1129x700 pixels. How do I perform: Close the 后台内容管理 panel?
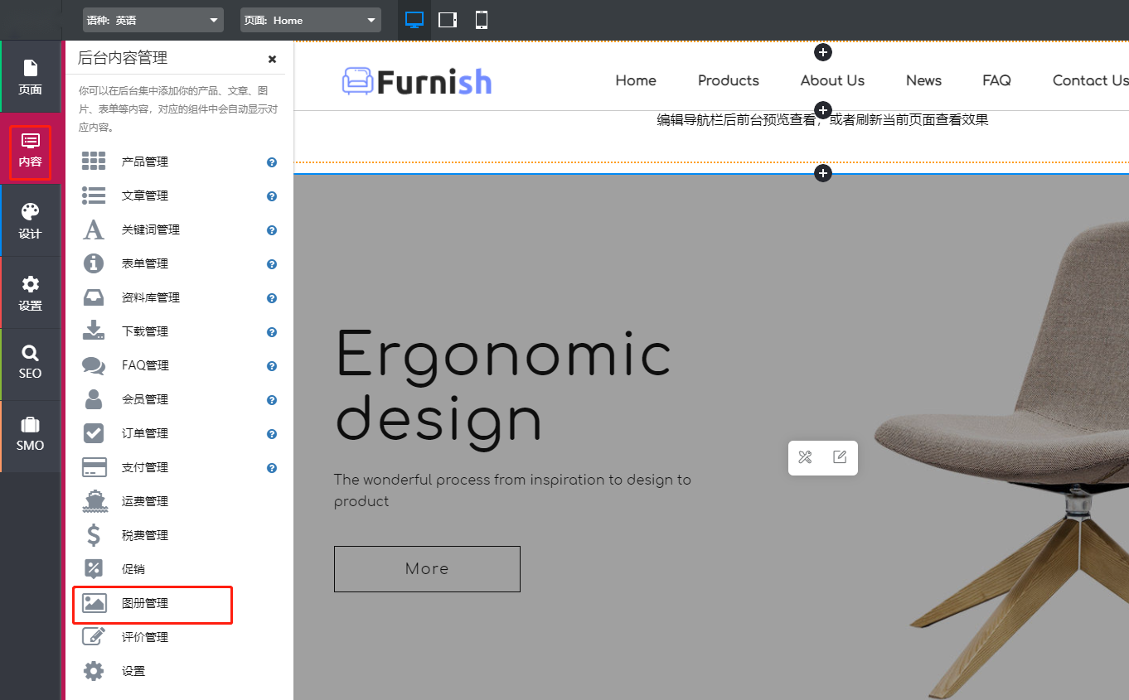click(272, 59)
